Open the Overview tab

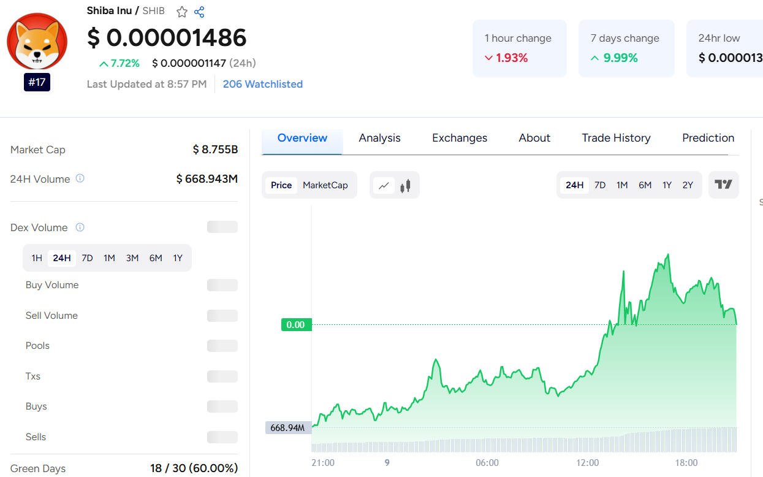click(x=302, y=138)
